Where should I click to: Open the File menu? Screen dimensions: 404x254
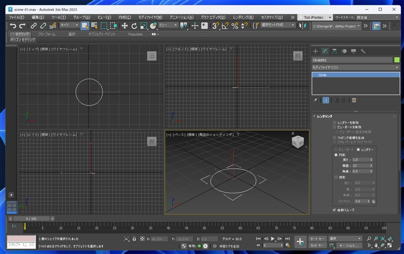(17, 17)
